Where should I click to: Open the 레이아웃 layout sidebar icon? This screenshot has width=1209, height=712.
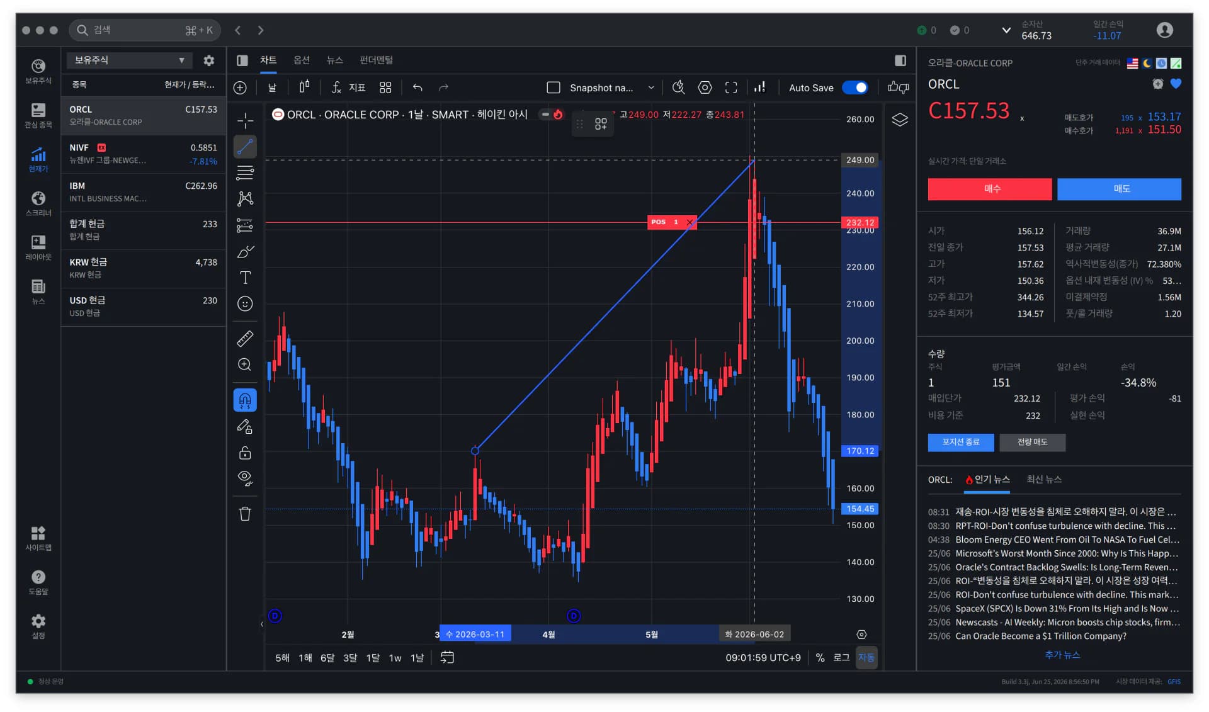(x=38, y=247)
